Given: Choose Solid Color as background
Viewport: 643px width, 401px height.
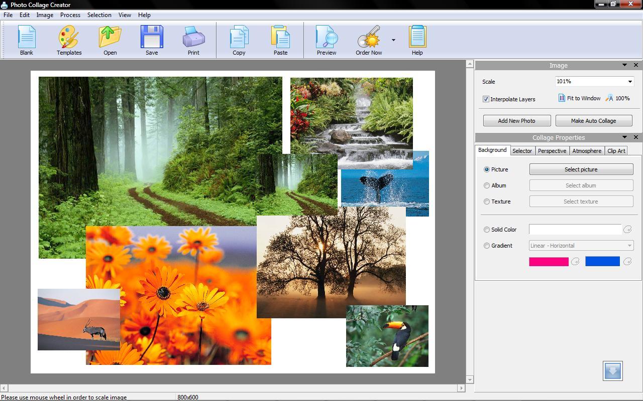Looking at the screenshot, I should [486, 230].
